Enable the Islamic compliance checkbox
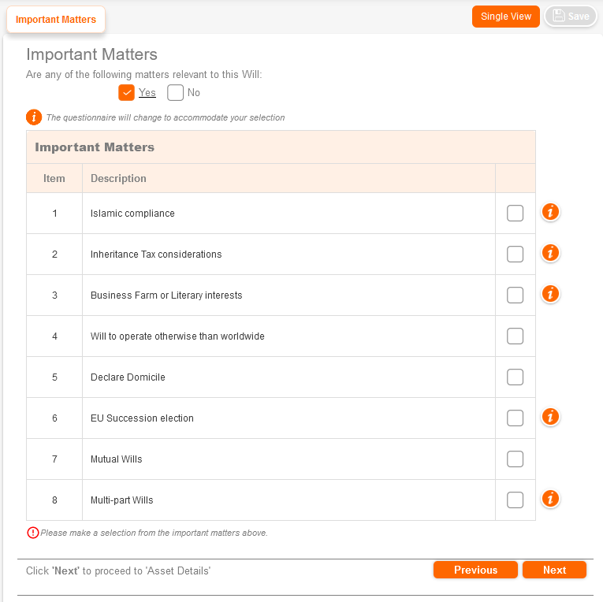 515,214
